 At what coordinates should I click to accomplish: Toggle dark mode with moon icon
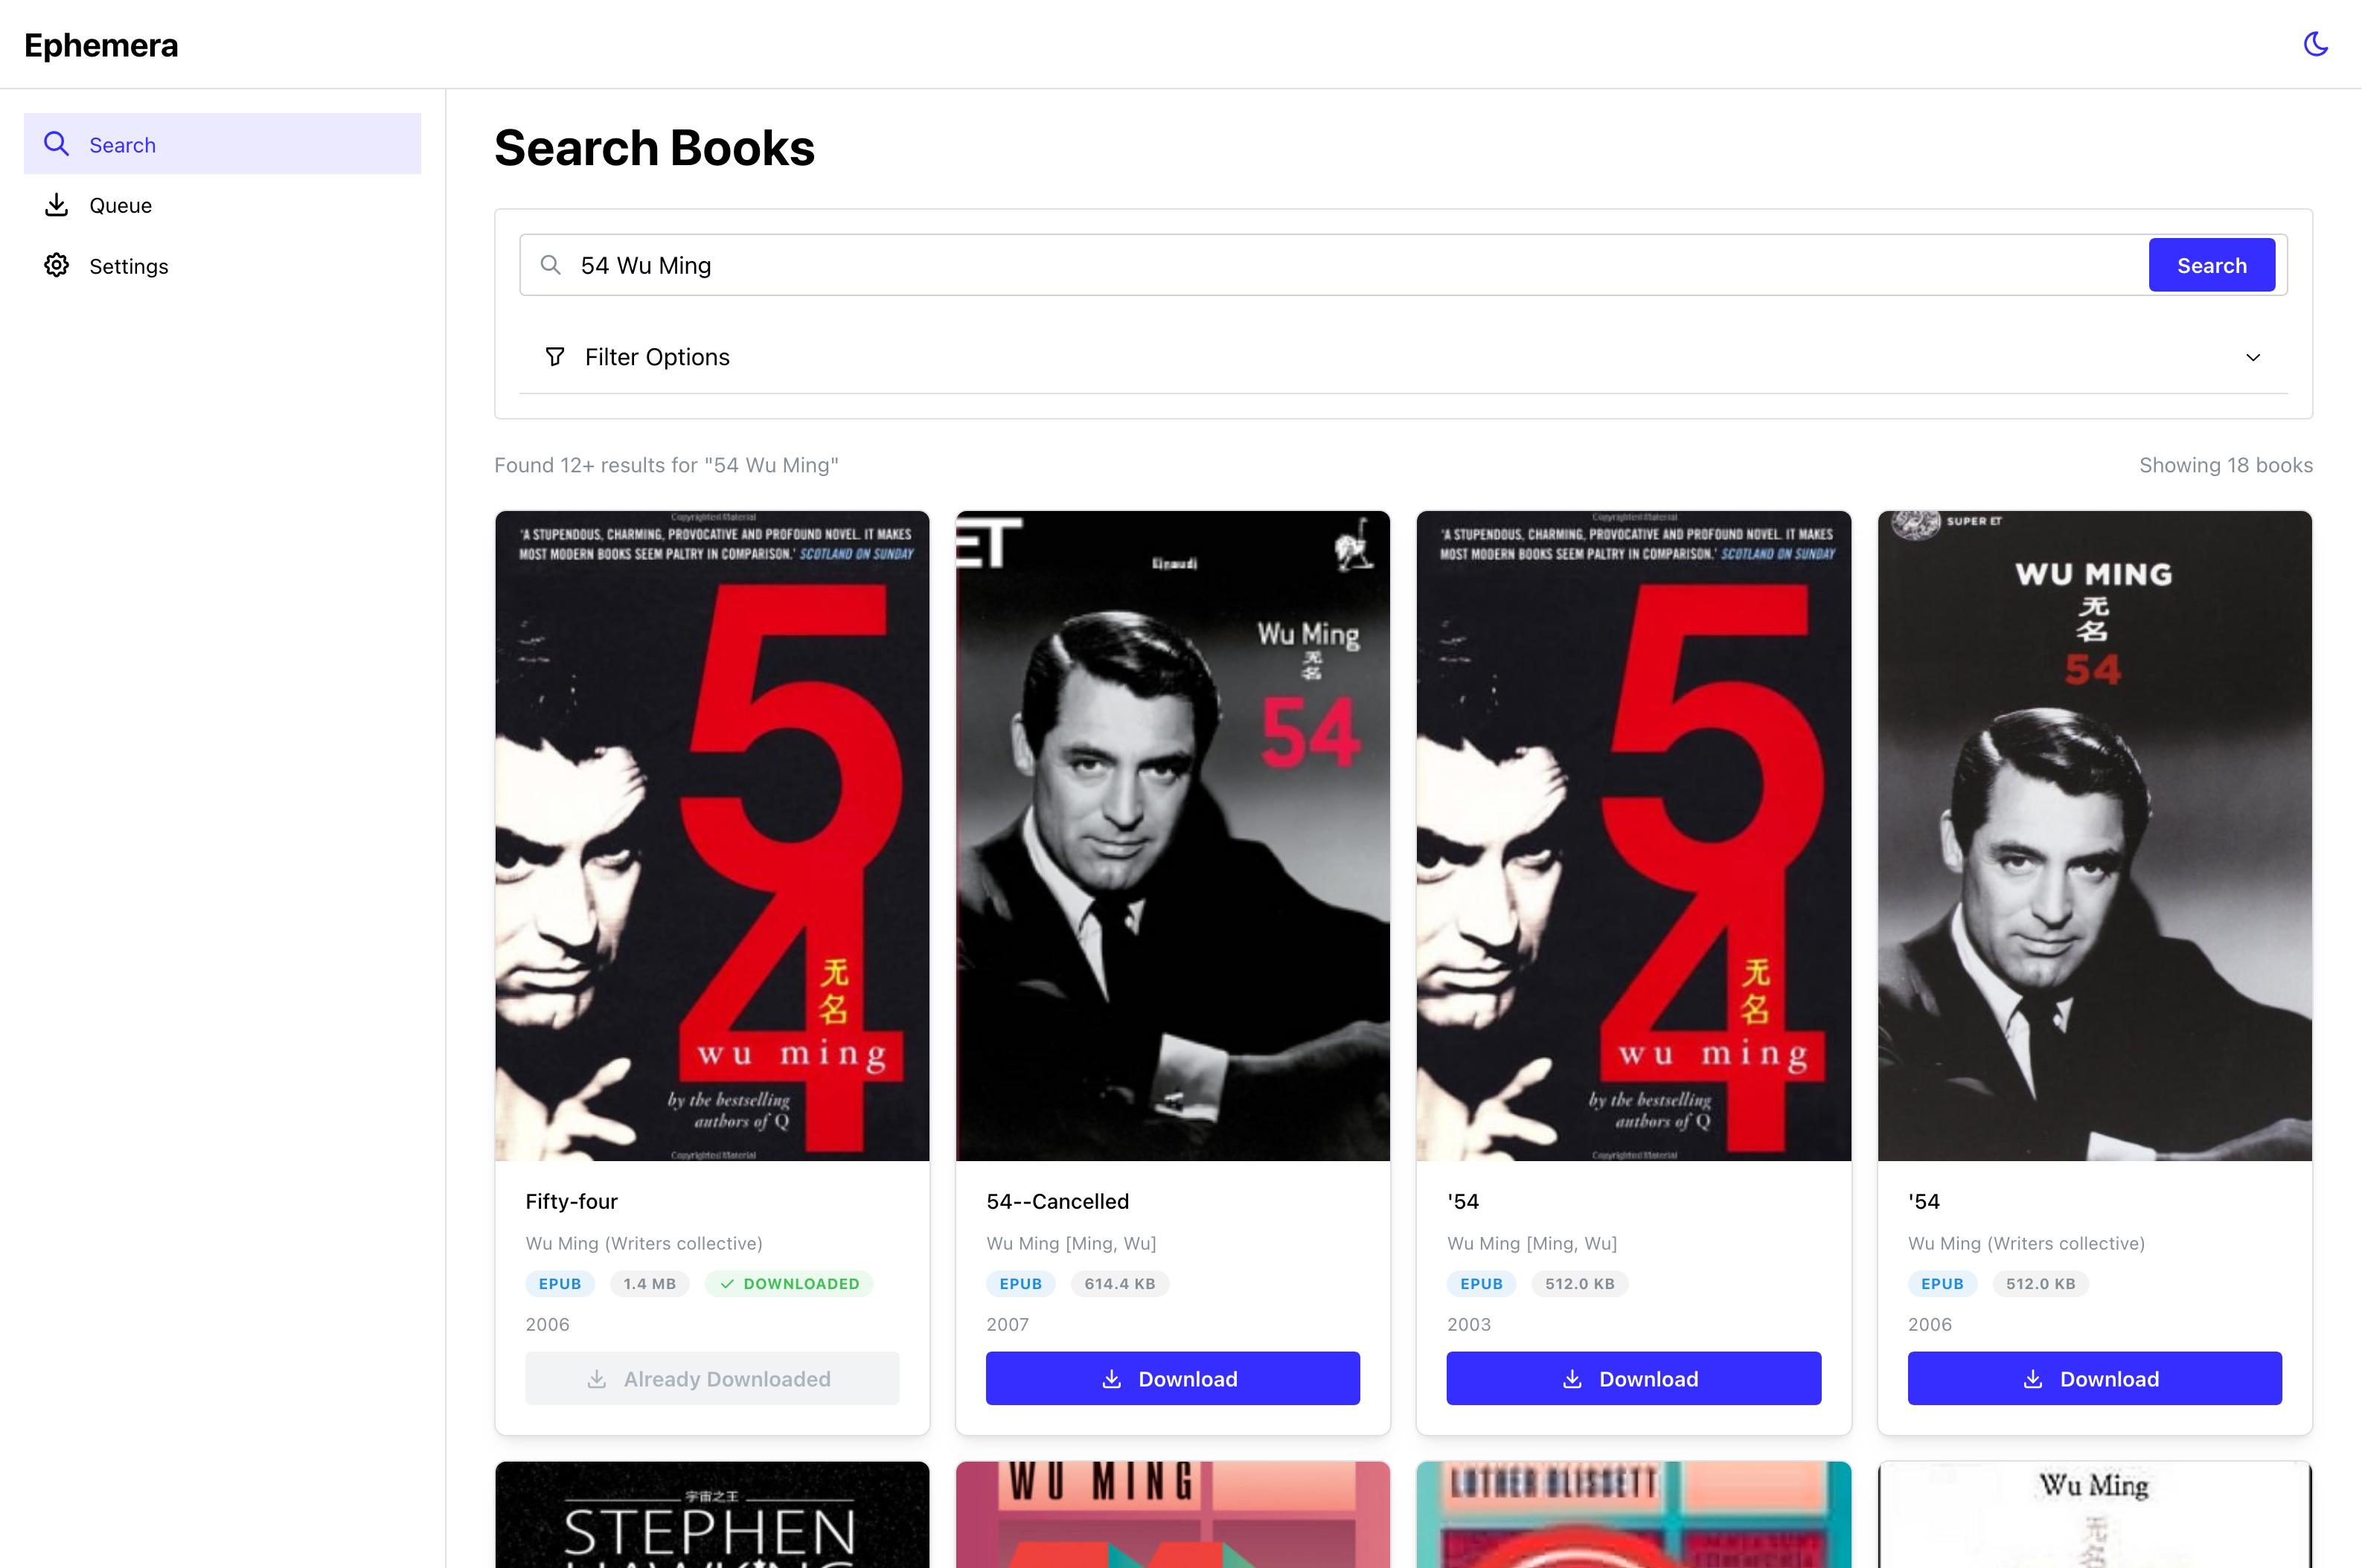point(2315,44)
